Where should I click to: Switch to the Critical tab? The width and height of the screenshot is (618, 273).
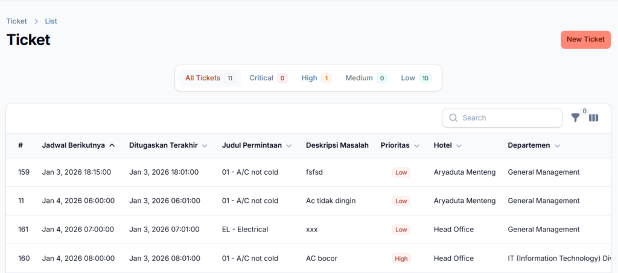click(x=268, y=78)
